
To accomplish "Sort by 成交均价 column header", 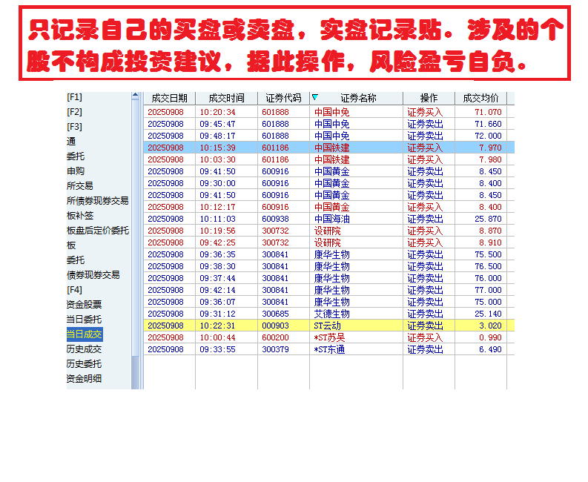I will tap(480, 99).
